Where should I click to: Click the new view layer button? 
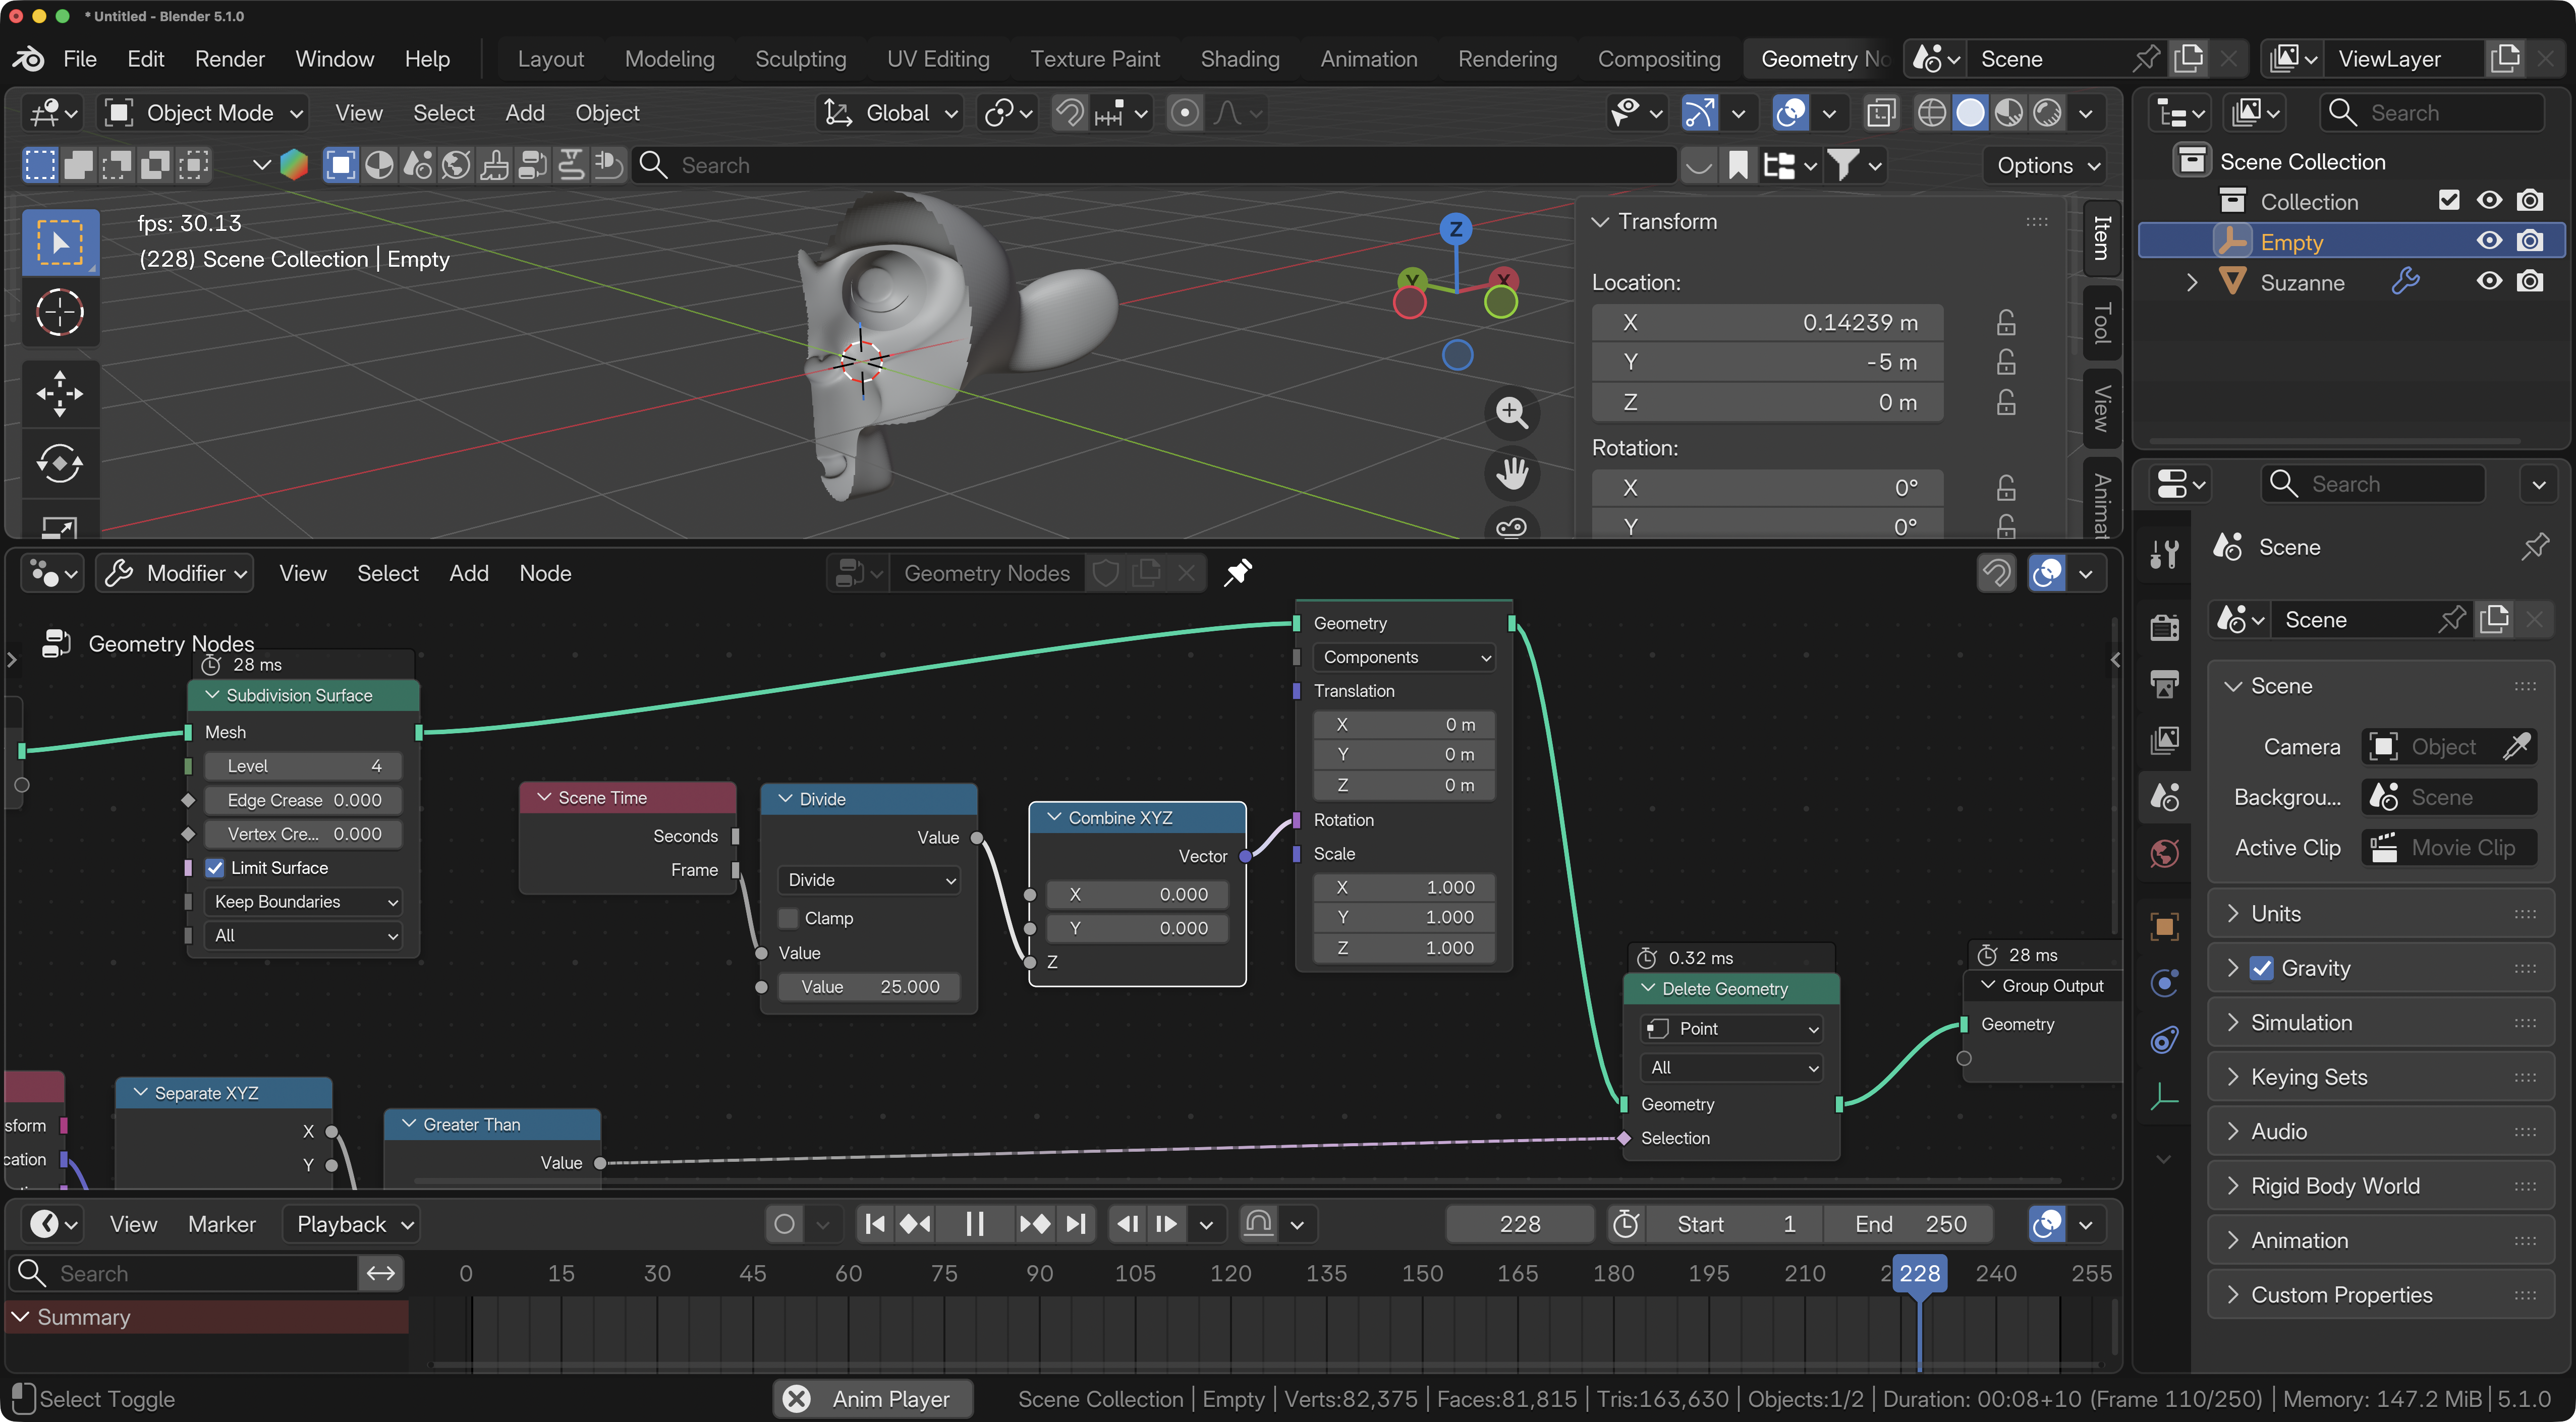pos(2505,59)
